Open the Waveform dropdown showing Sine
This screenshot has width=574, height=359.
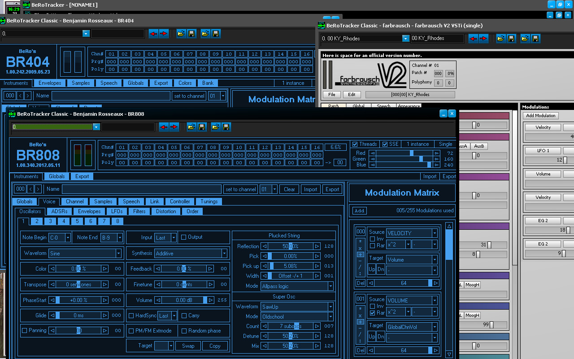(x=85, y=254)
